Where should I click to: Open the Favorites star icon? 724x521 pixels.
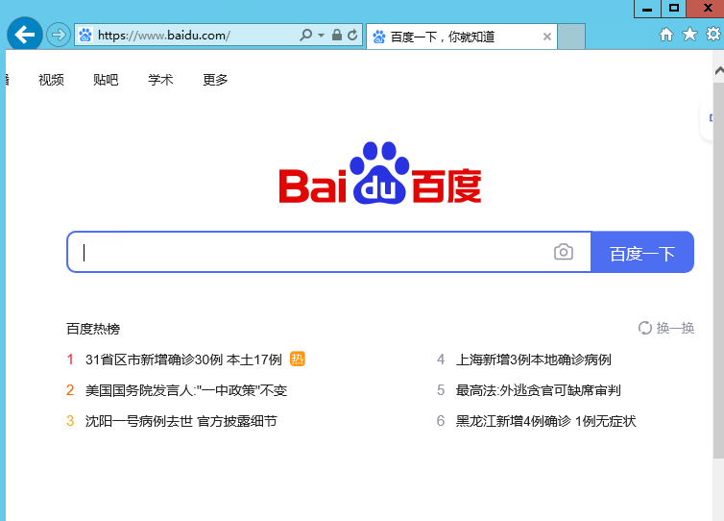(689, 35)
